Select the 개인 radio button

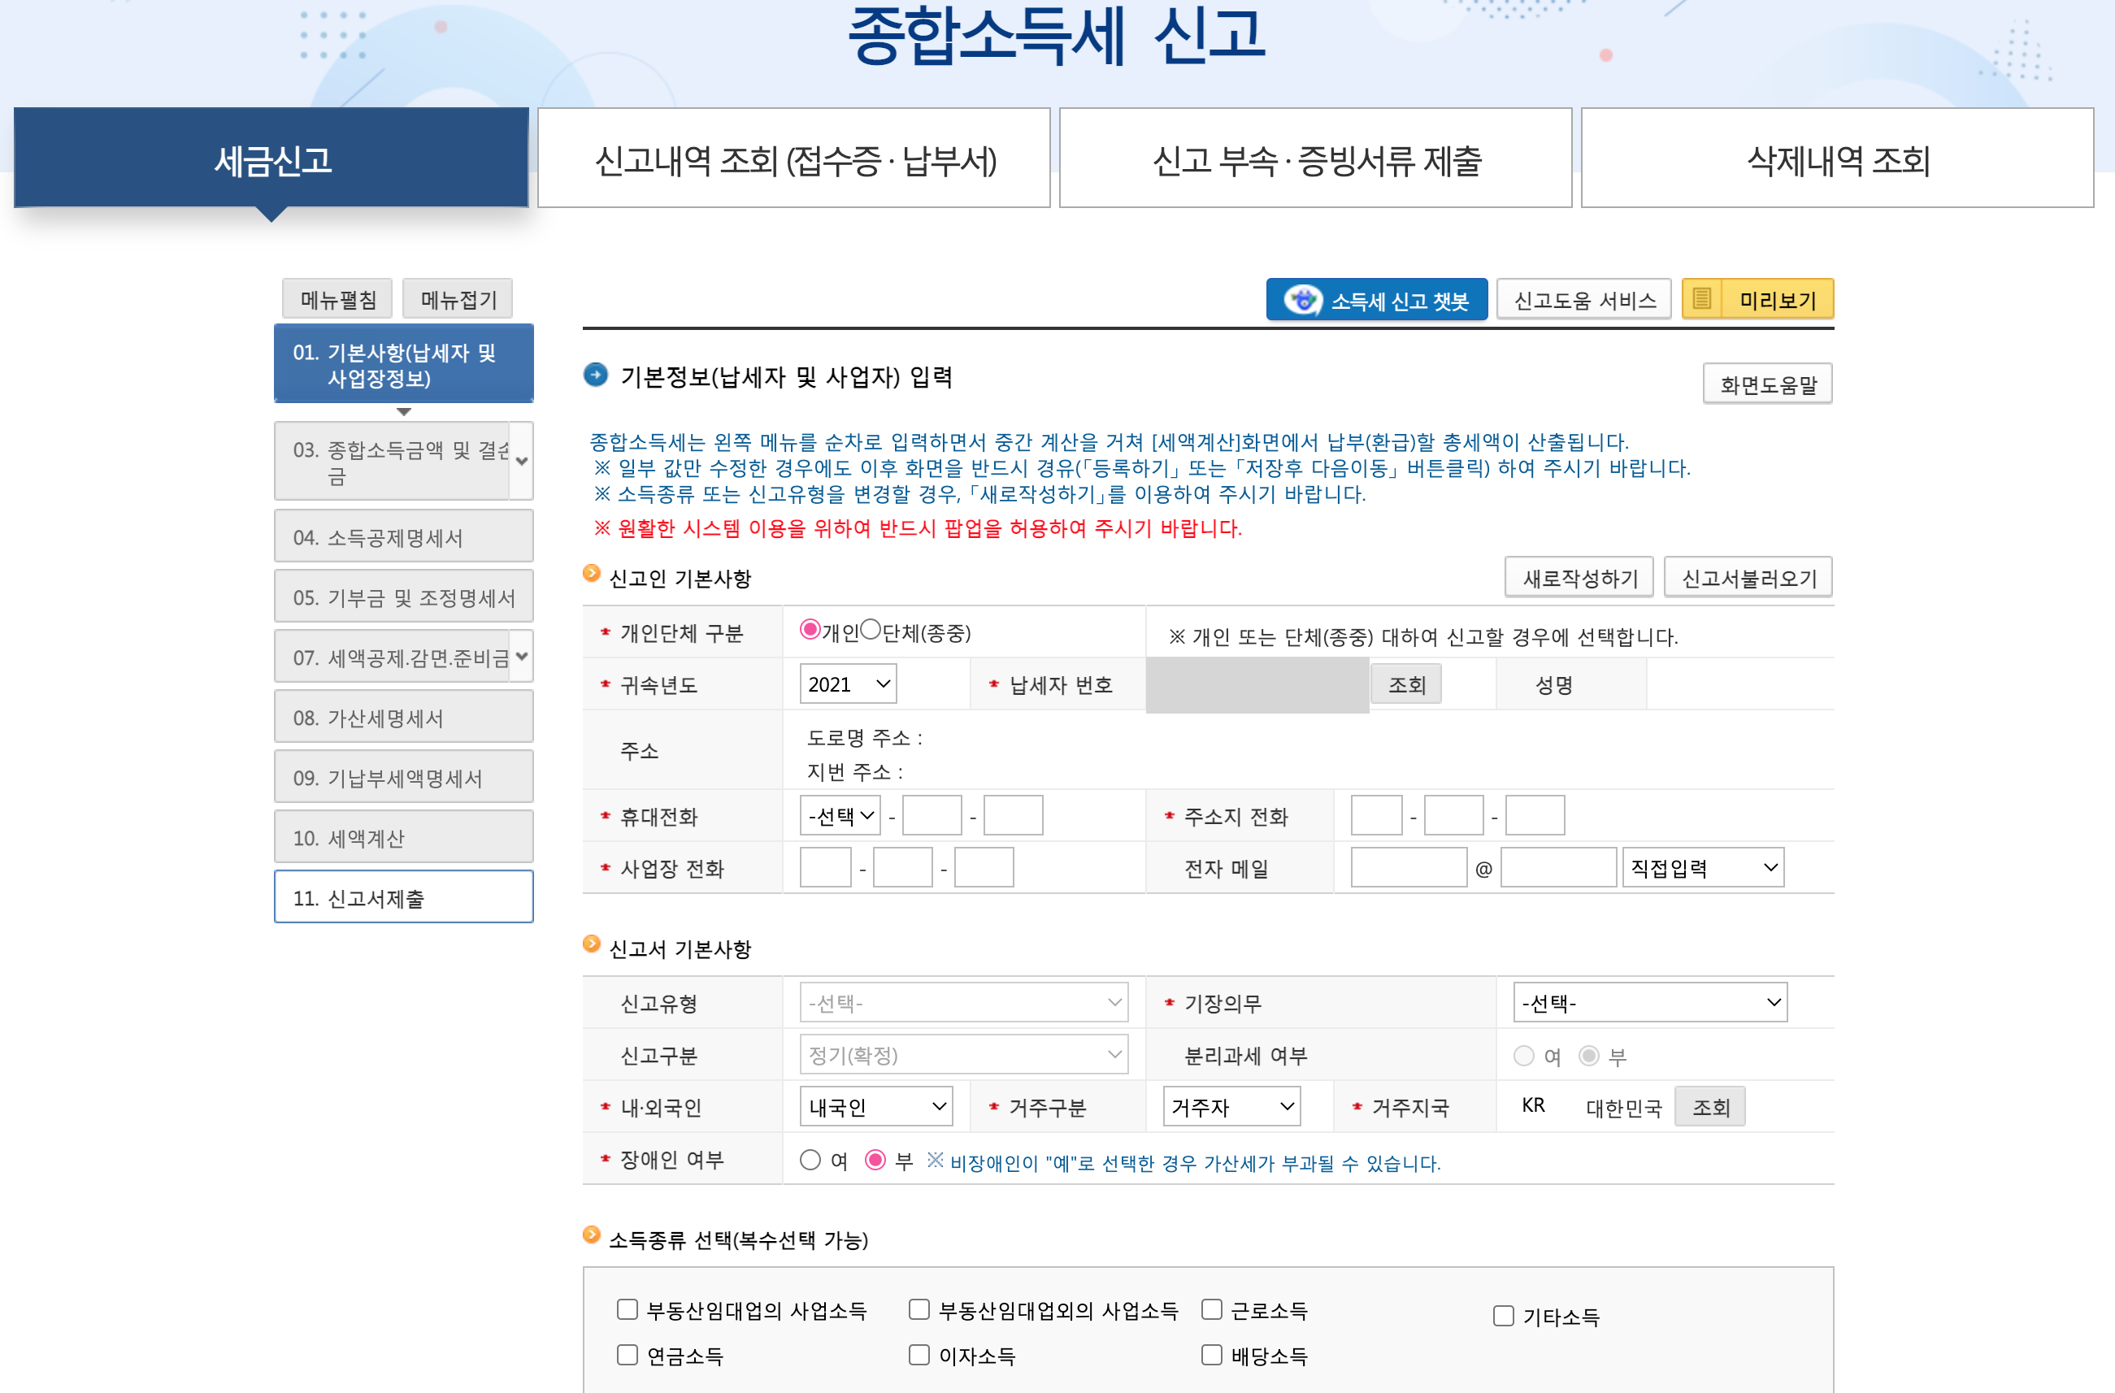[810, 630]
